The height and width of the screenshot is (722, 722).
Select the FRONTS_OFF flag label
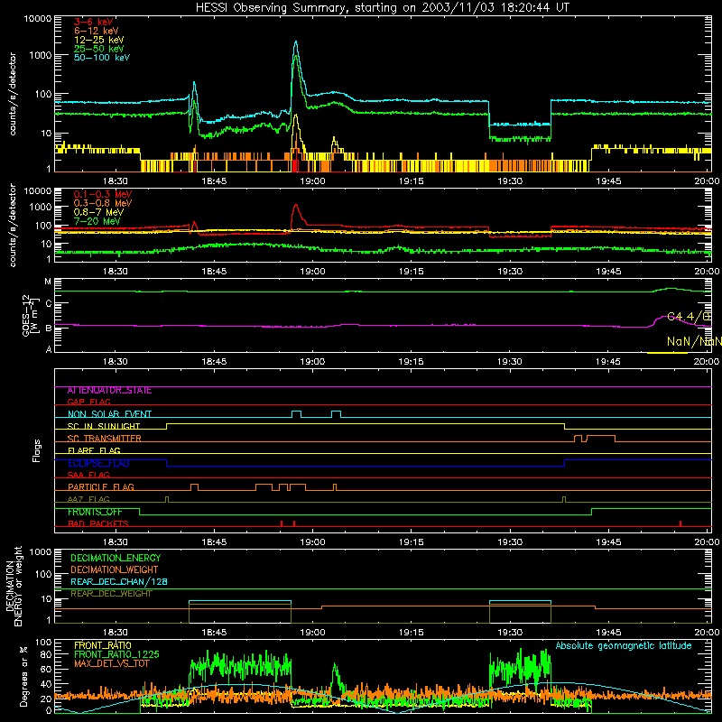pyautogui.click(x=95, y=512)
